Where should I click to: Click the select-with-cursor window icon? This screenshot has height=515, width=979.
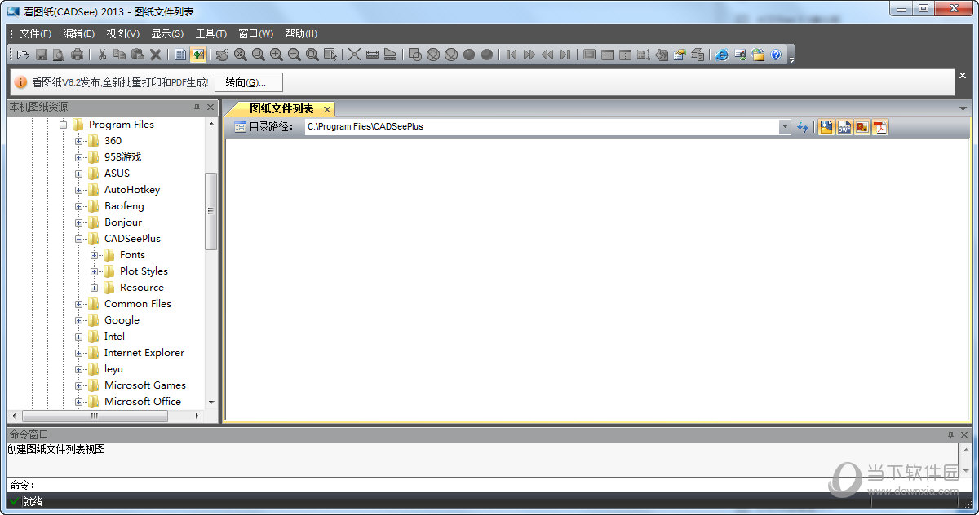[330, 55]
